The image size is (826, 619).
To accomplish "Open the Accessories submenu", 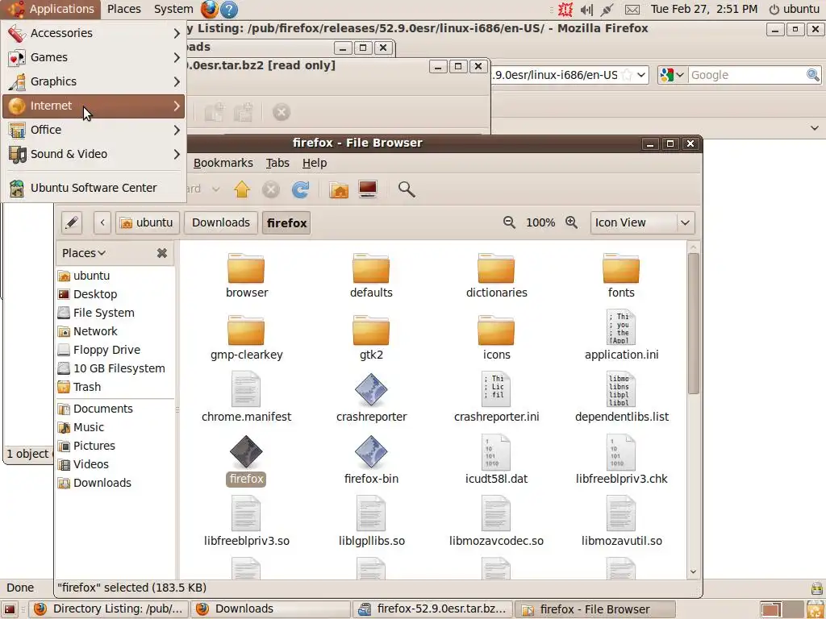I will 94,33.
